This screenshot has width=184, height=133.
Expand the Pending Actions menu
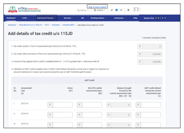98,18
